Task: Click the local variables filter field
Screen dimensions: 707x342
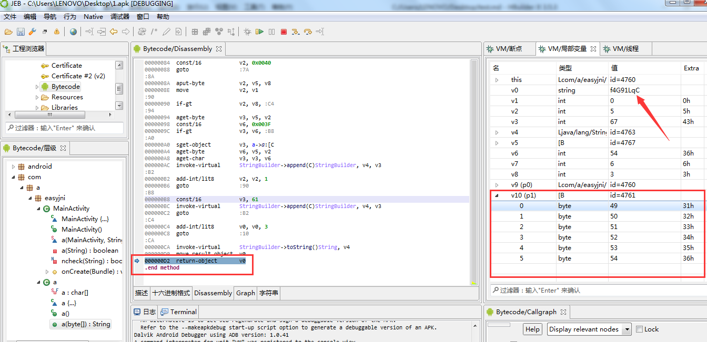Action: tap(598, 290)
